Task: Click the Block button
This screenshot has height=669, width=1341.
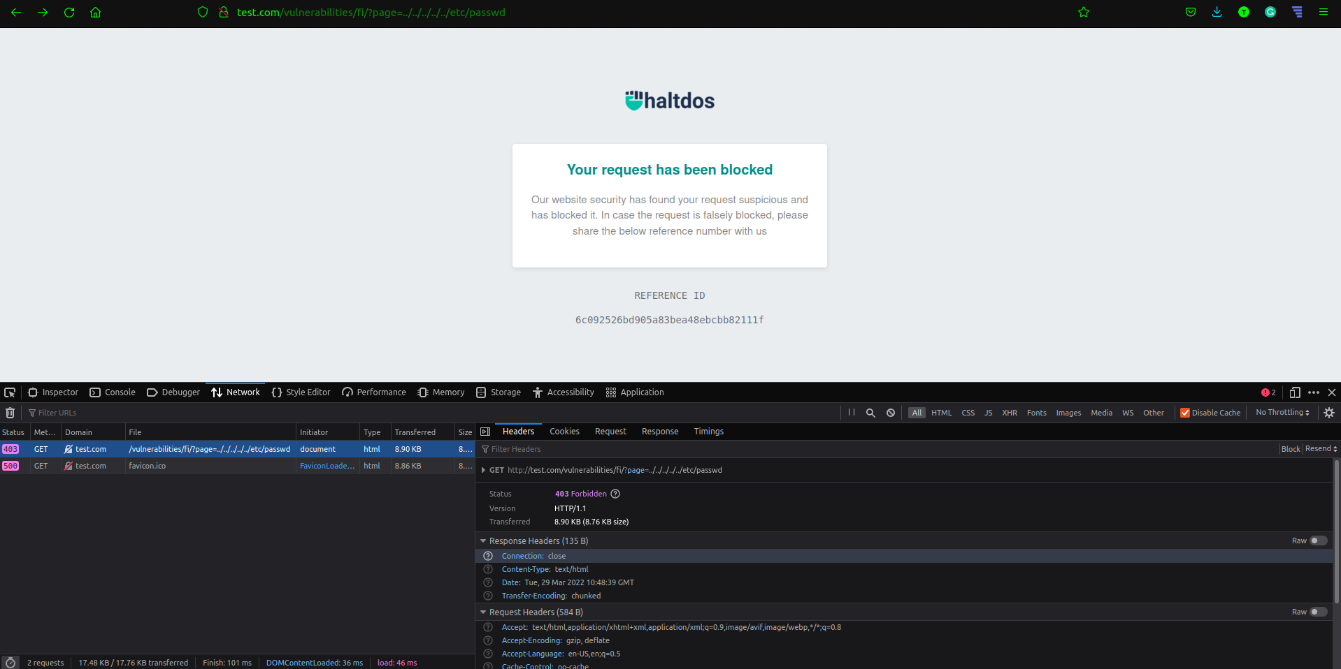Action: (x=1291, y=449)
